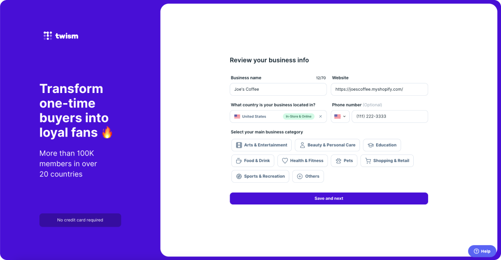Screen dimensions: 501x260
Task: Select Beauty & Personal Care category
Action: point(327,145)
